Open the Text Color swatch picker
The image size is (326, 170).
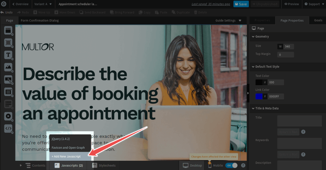click(259, 82)
